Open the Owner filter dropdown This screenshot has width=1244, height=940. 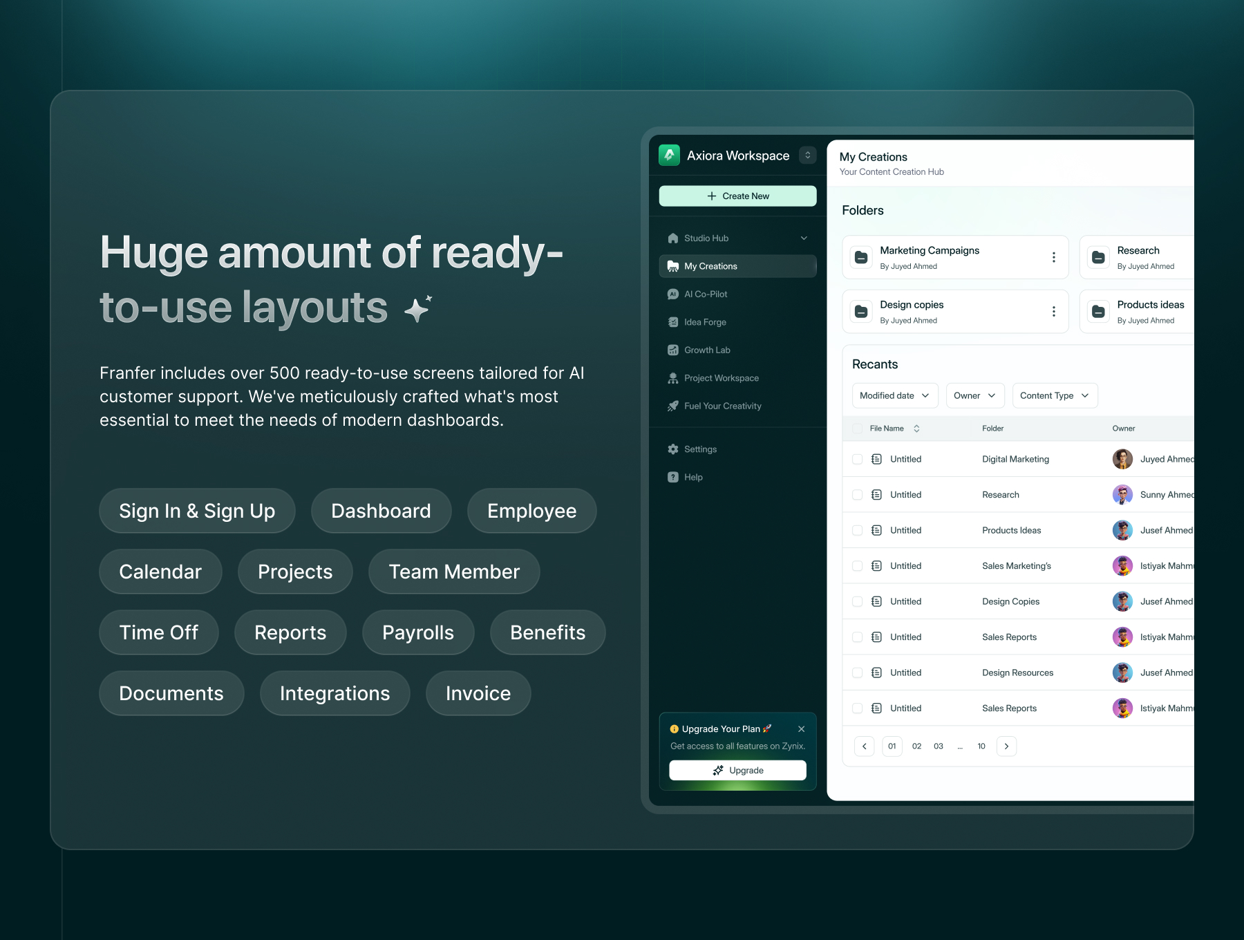[x=975, y=396]
